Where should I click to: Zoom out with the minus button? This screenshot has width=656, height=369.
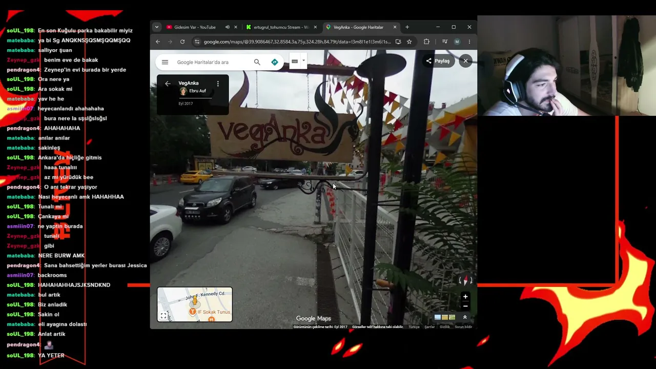coord(465,306)
